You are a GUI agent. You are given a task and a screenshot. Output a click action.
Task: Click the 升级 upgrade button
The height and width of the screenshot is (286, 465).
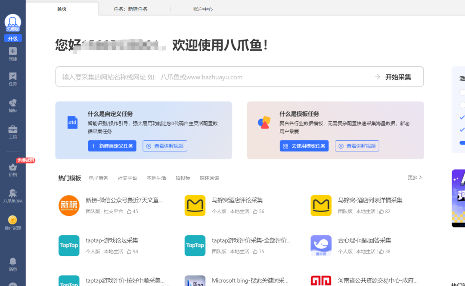pos(13,39)
